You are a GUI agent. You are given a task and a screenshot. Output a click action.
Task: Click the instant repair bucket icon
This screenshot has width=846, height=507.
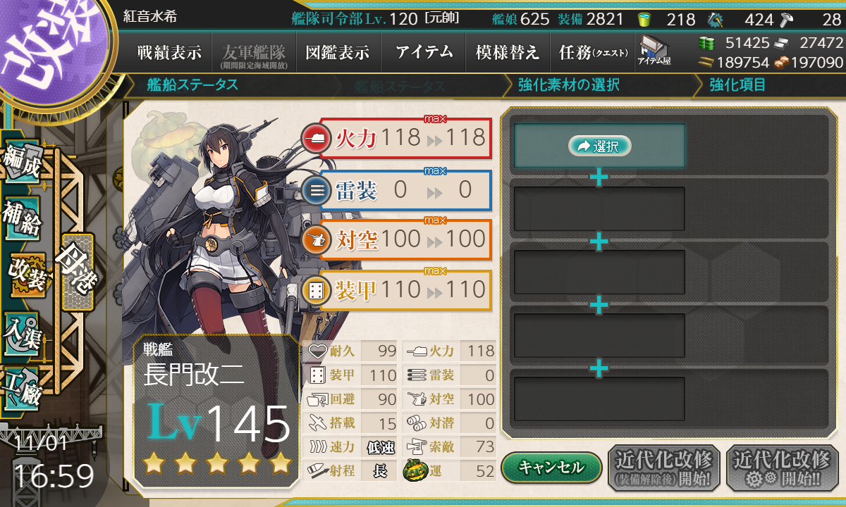click(x=644, y=20)
